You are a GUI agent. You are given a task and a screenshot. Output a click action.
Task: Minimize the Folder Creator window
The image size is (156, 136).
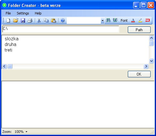coord(136,5)
